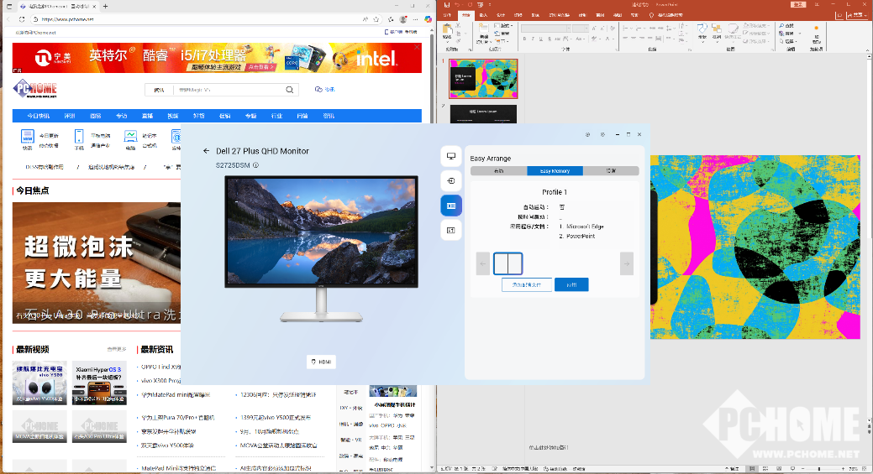Open 12306 news headline link
The height and width of the screenshot is (474, 873).
tap(278, 395)
